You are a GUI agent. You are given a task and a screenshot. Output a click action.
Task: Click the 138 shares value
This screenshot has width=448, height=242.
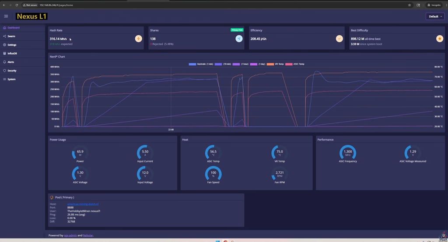point(153,39)
